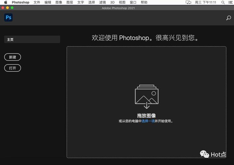Click the 拖放图像 heading text
This screenshot has height=165, width=234.
[146, 115]
